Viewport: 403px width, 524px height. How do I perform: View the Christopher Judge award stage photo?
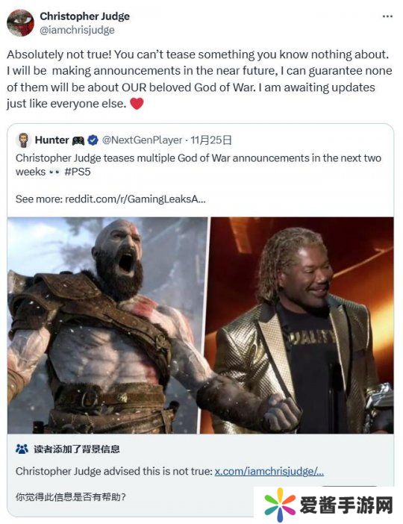pos(302,325)
